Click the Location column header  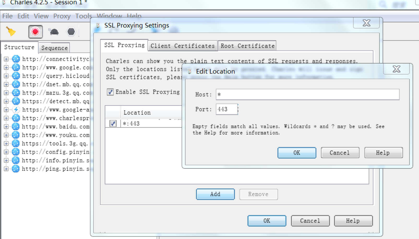point(151,112)
